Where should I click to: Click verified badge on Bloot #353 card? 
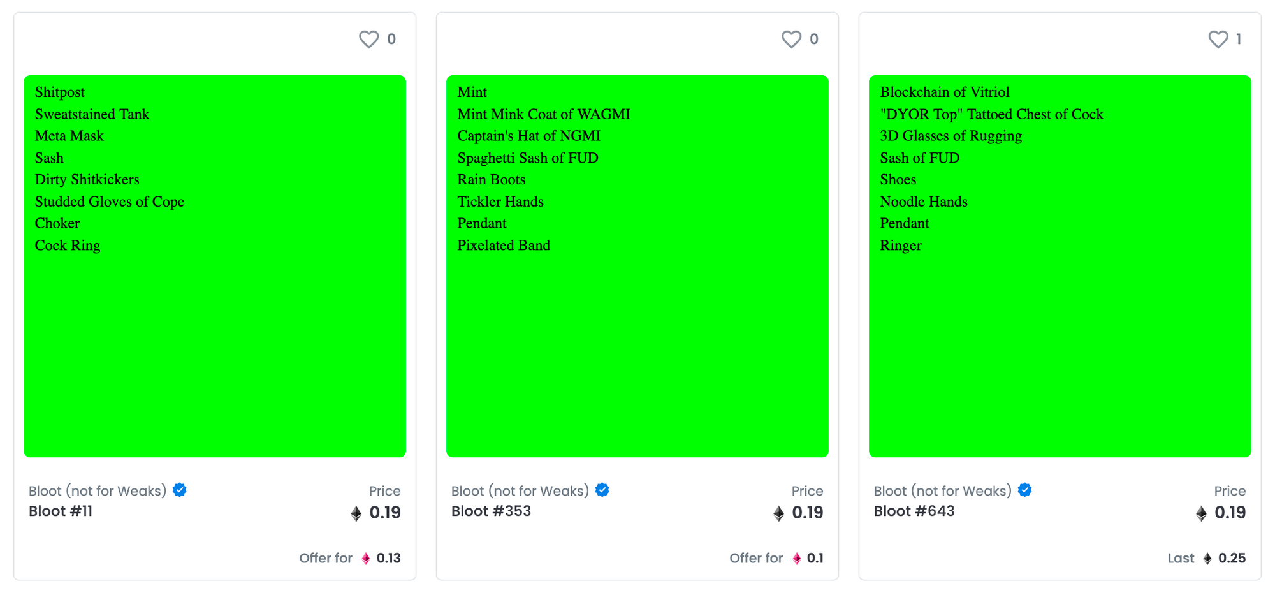pos(602,490)
